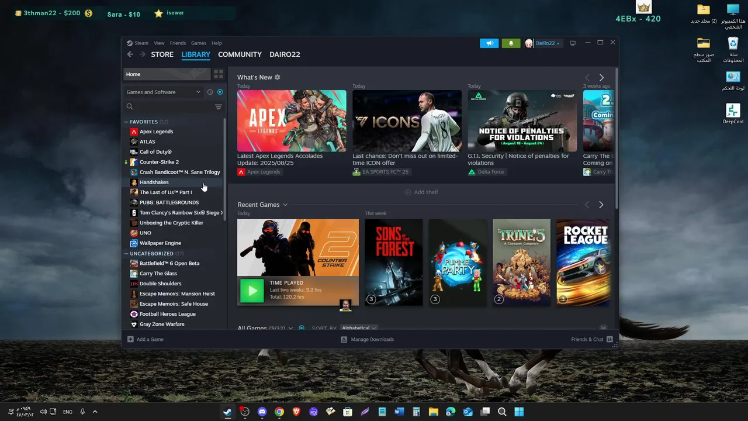Select PUBG: BATTLEGROUNDS in sidebar

pyautogui.click(x=169, y=202)
